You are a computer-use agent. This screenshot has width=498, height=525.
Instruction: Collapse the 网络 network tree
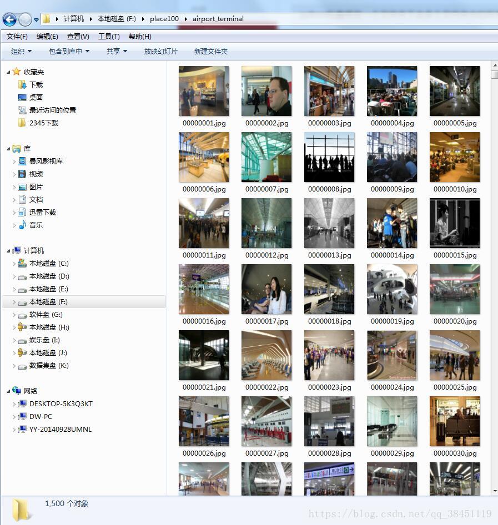tap(8, 391)
